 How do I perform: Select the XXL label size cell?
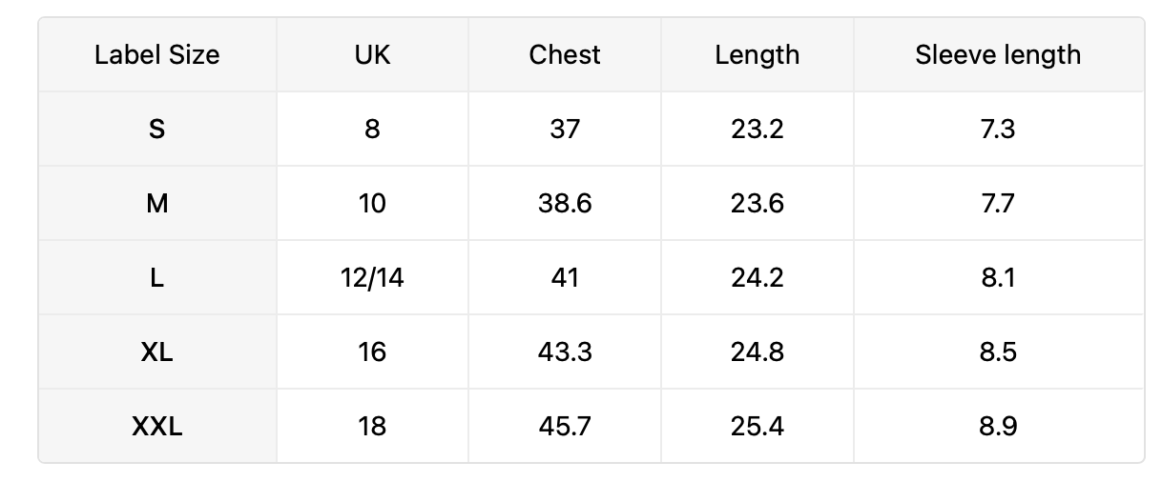pyautogui.click(x=157, y=426)
